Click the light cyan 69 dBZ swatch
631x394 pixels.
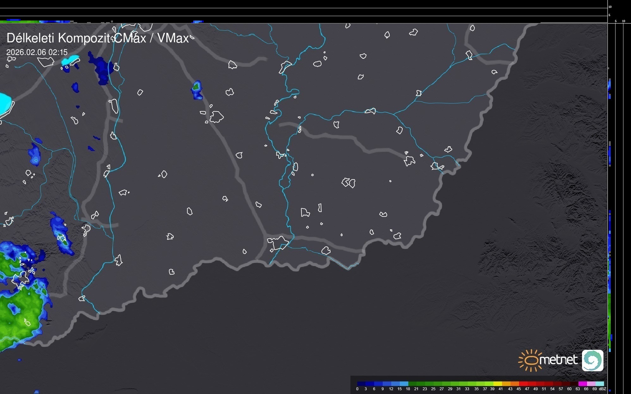click(x=600, y=384)
